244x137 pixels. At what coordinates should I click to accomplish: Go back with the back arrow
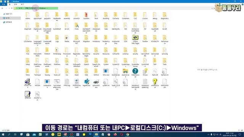click(2, 8)
